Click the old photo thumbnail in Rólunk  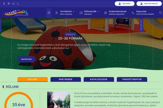point(59,100)
